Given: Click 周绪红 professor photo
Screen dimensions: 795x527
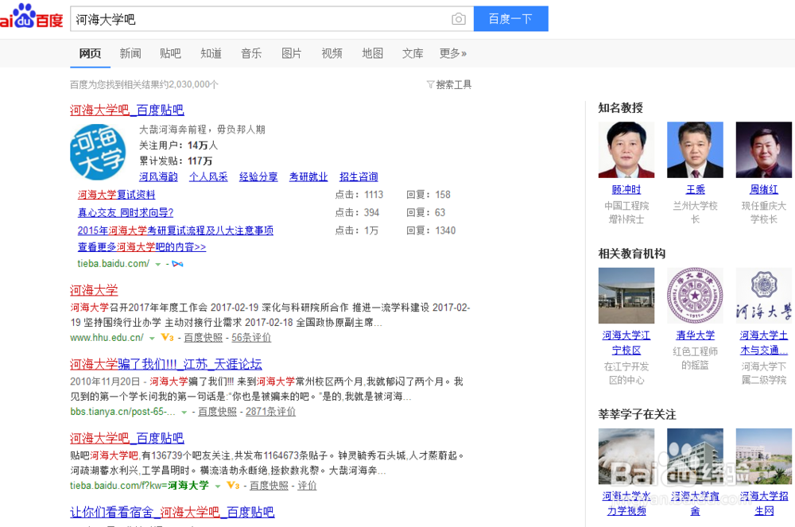Looking at the screenshot, I should (763, 149).
